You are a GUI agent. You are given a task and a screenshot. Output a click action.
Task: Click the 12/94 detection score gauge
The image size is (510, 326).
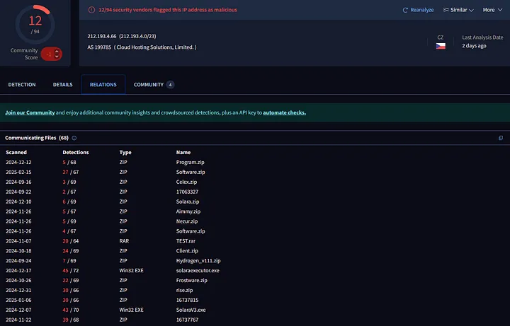coord(35,24)
